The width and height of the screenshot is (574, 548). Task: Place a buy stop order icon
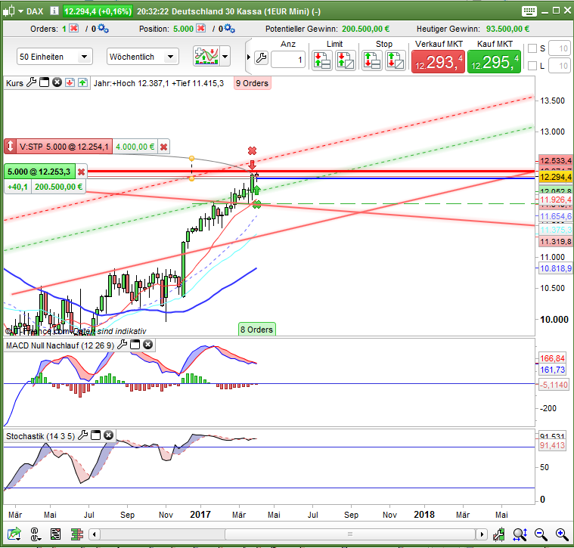pos(395,60)
